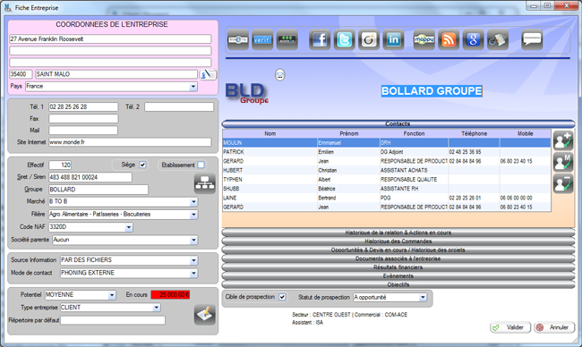582x347 pixels.
Task: Toggle the Cible de prospection checkbox
Action: coord(282,297)
